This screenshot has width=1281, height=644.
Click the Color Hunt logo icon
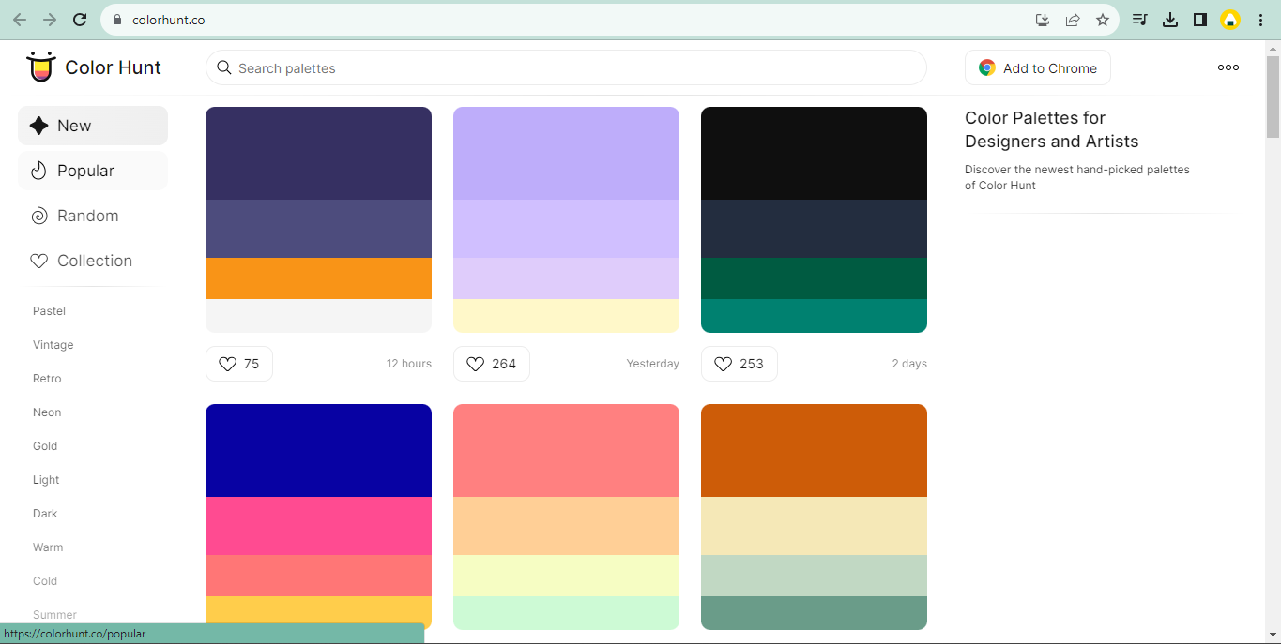40,67
